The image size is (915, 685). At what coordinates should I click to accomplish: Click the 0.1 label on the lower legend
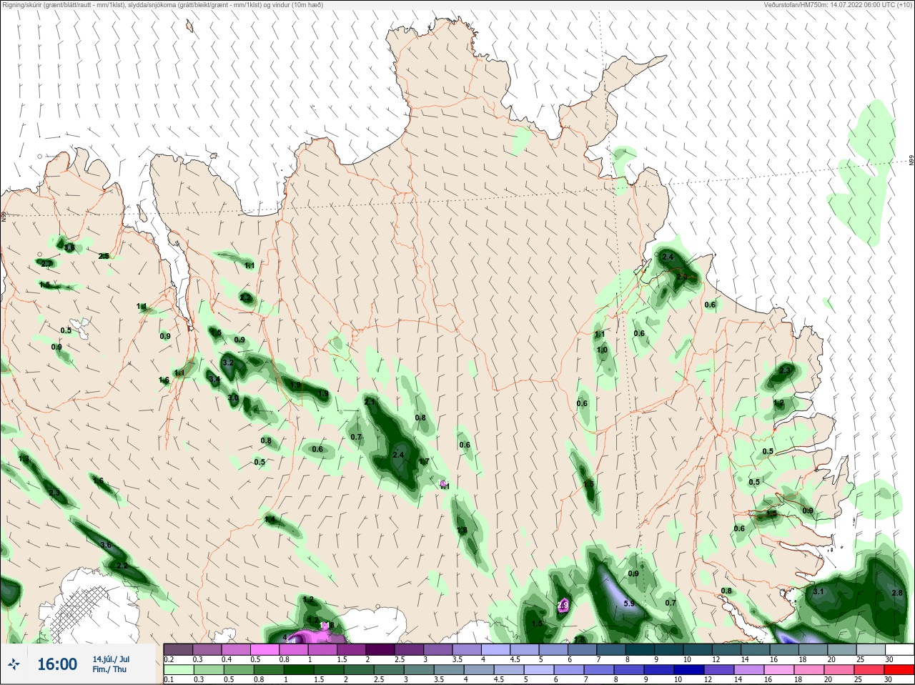(168, 679)
